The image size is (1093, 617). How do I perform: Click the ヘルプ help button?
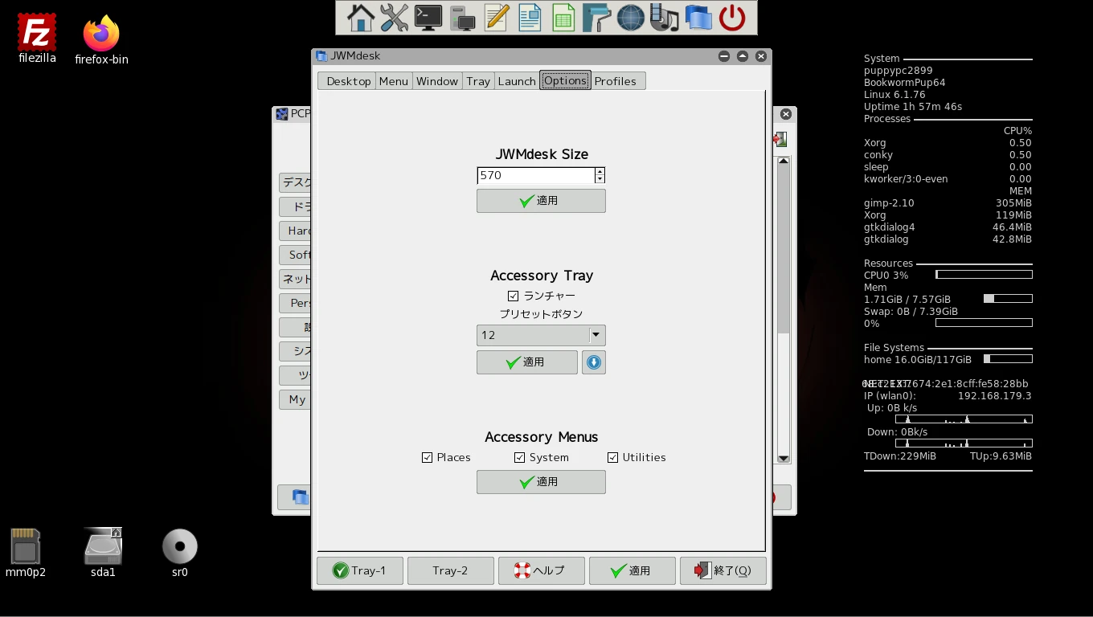(541, 570)
